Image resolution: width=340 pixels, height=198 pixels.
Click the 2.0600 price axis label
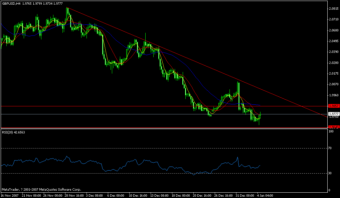(x=334, y=30)
